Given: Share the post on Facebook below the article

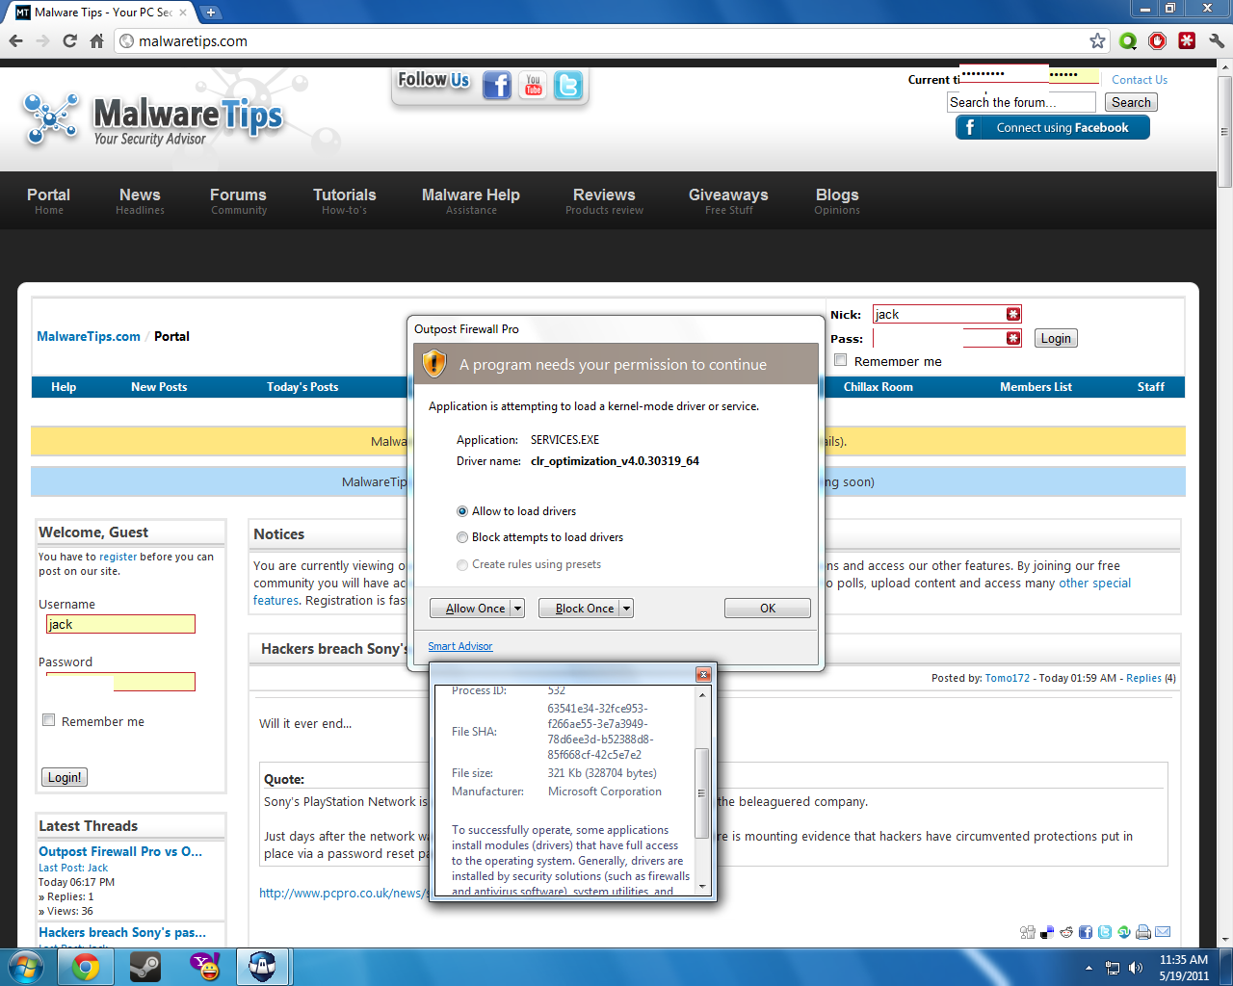Looking at the screenshot, I should click(x=1086, y=932).
